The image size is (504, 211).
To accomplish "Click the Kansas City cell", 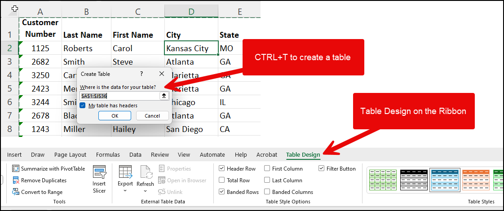I will click(191, 48).
